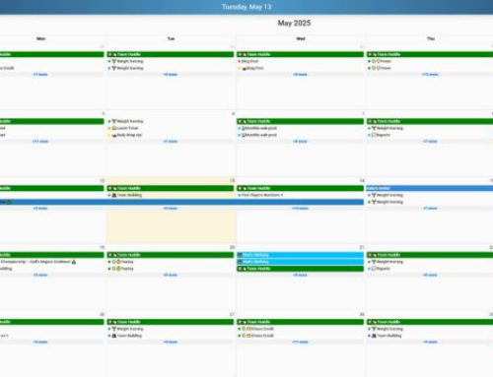The width and height of the screenshot is (493, 377).
Task: Open the blue event bar on Thursday May 15
Action: (430, 188)
